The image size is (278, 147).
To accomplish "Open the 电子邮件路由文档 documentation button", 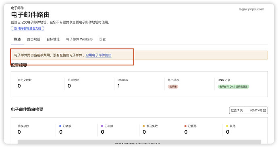I will pyautogui.click(x=27, y=29).
